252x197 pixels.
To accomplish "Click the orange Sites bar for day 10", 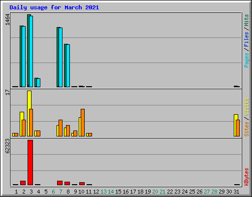I will [x=83, y=123].
